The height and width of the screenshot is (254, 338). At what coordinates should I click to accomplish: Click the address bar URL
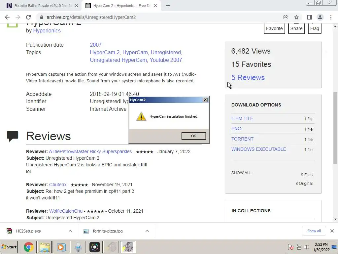91,17
